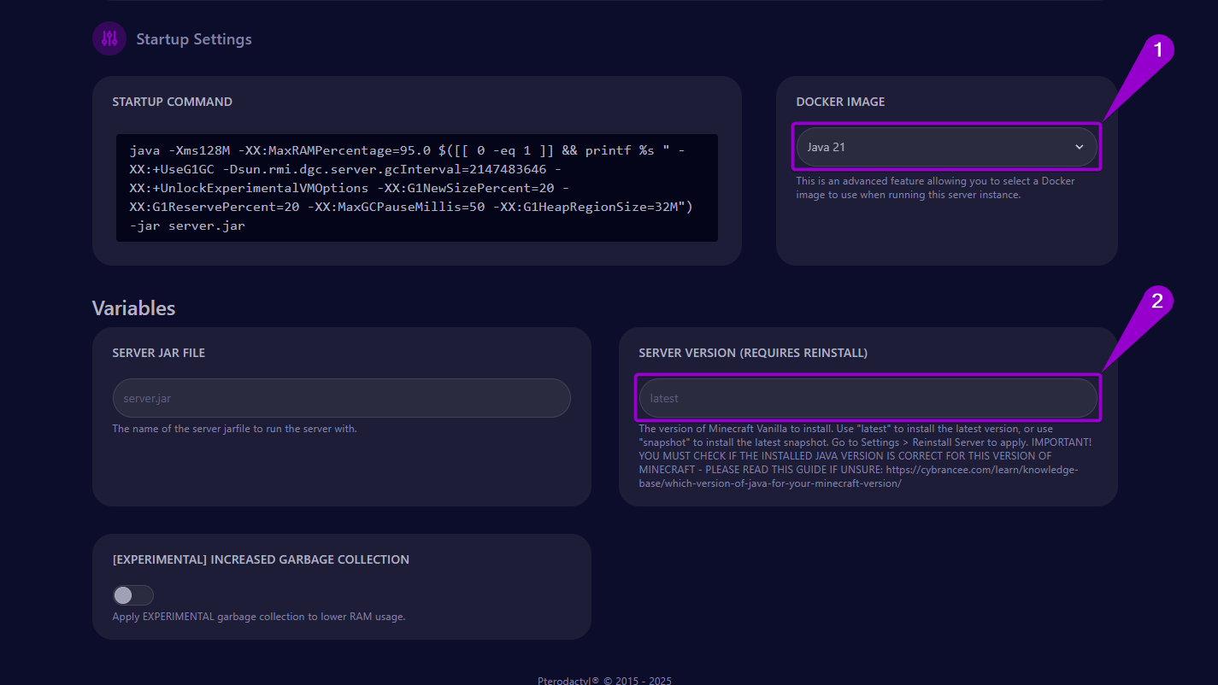Viewport: 1218px width, 685px height.
Task: Click the Startup Command panel title
Action: point(172,101)
